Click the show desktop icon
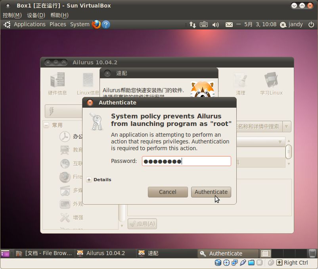Screen dimensions: 318x269 (x=5, y=254)
